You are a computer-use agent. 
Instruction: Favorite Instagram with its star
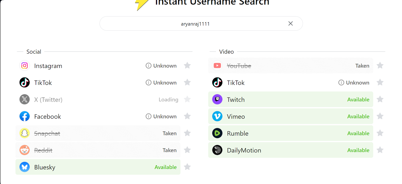187,66
